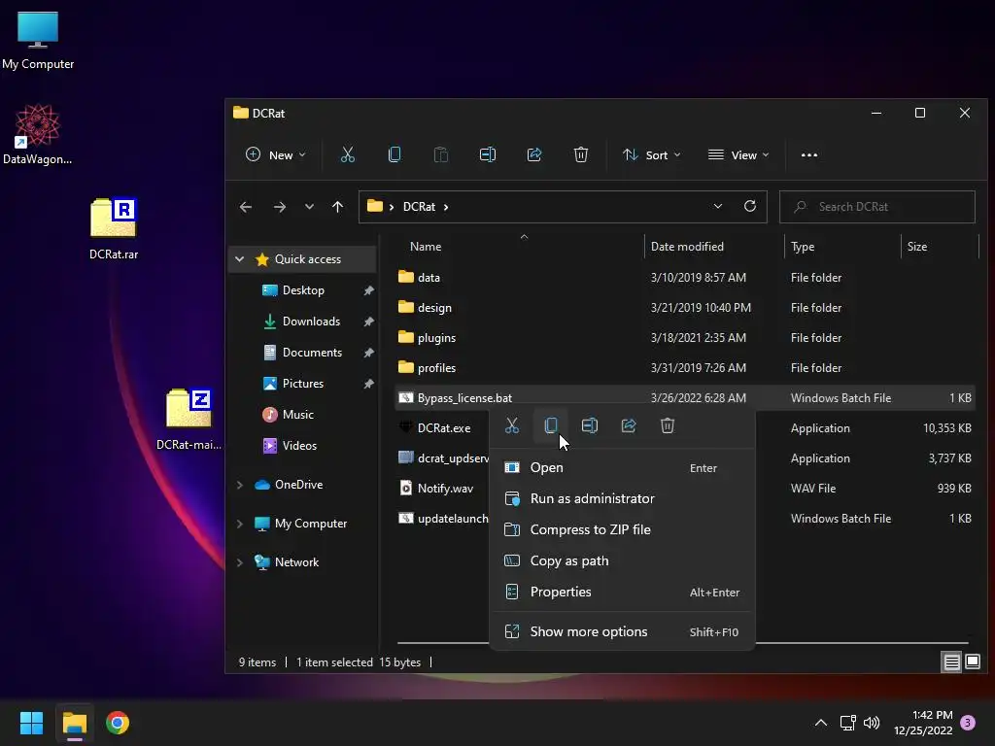995x746 pixels.
Task: Open Desktop in Quick access
Action: 303,289
